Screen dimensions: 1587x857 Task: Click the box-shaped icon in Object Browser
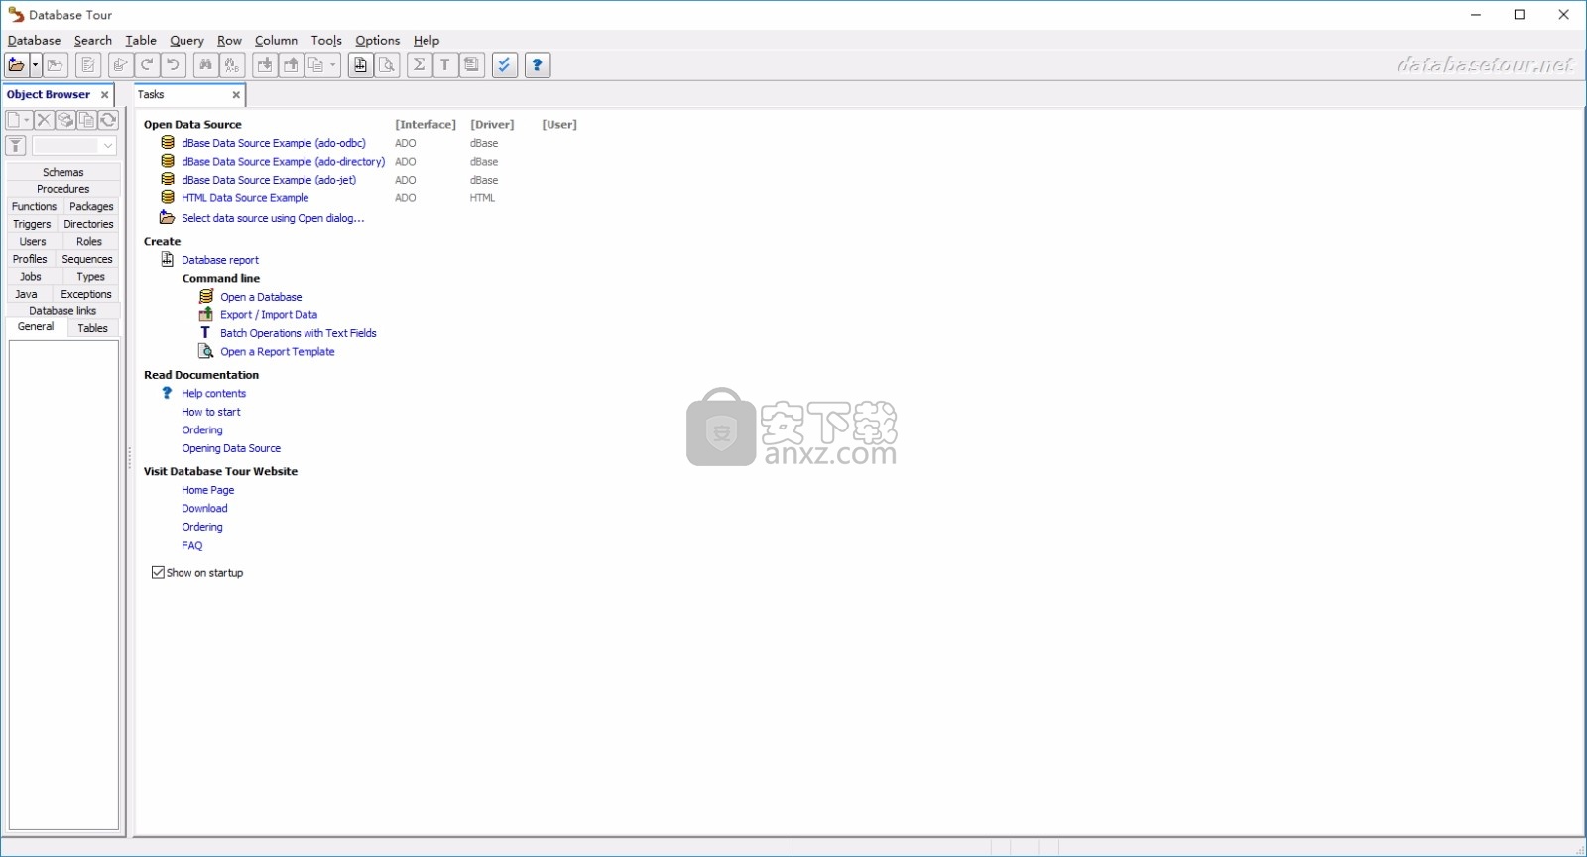click(65, 120)
